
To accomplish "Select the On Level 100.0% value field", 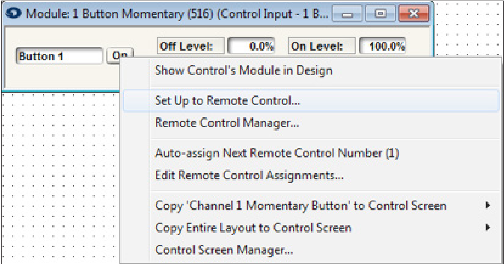I will [x=382, y=46].
